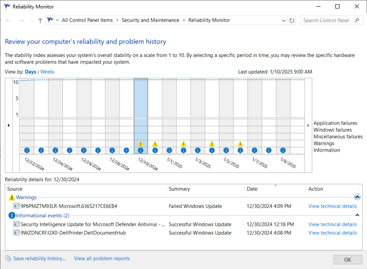Collapse the Warnings group
Viewport: 367px width, 269px height.
[x=357, y=197]
